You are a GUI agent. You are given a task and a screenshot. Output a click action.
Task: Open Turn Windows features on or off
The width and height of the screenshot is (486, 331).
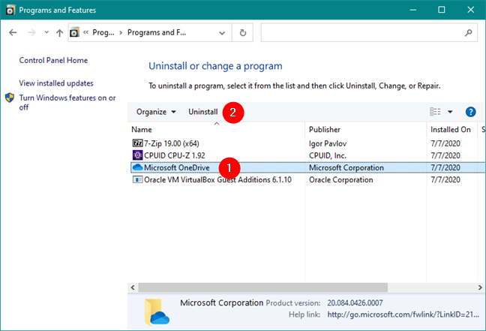click(67, 102)
